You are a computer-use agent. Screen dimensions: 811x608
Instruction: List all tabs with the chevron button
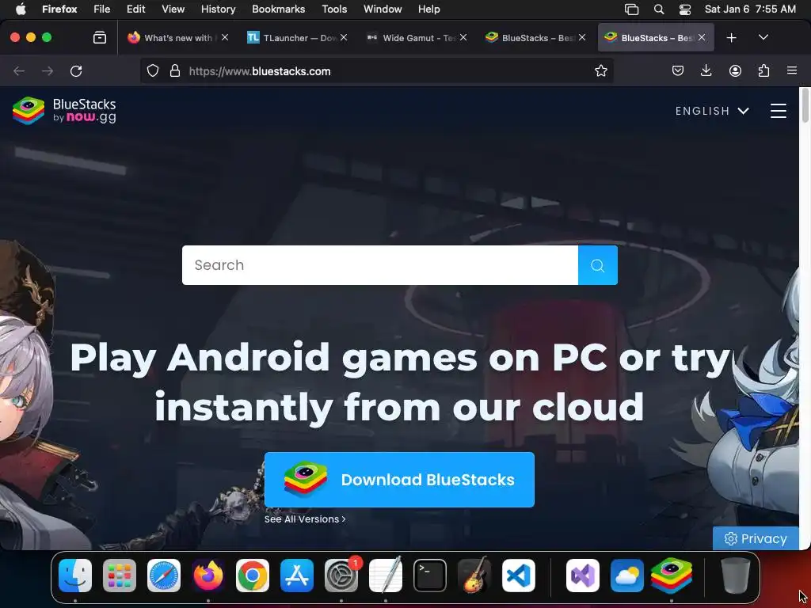[x=763, y=37]
